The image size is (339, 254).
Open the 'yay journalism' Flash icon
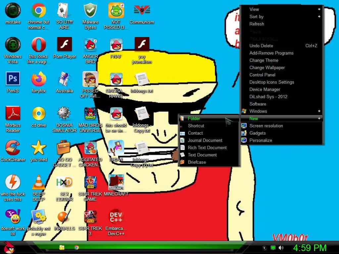tap(142, 44)
